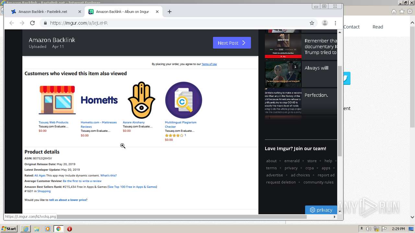This screenshot has width=415, height=233.
Task: Open the report ad footer link
Action: point(326,175)
